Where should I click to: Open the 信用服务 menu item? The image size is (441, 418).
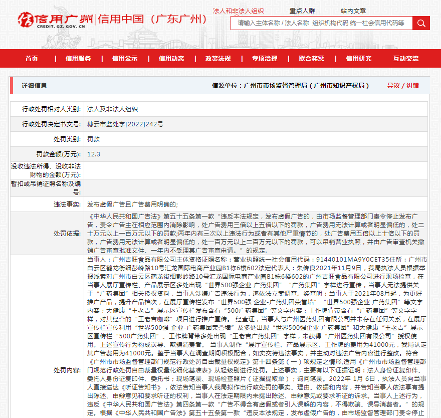click(x=78, y=59)
